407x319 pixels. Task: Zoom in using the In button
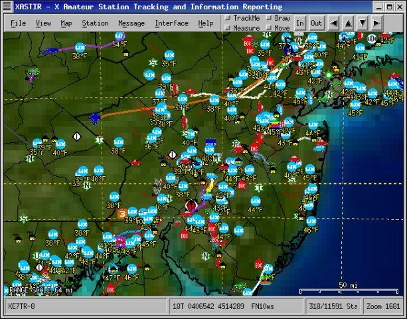pos(300,23)
